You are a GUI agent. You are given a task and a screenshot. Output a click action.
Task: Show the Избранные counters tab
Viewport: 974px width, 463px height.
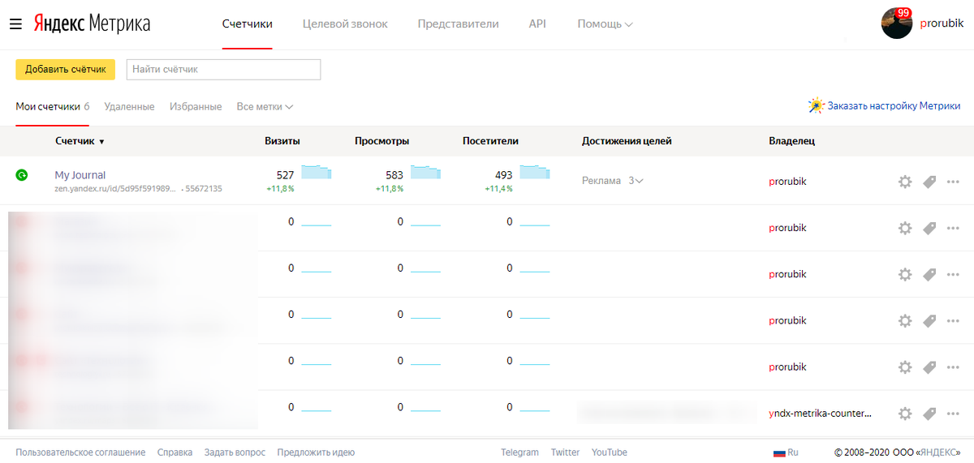click(x=196, y=106)
